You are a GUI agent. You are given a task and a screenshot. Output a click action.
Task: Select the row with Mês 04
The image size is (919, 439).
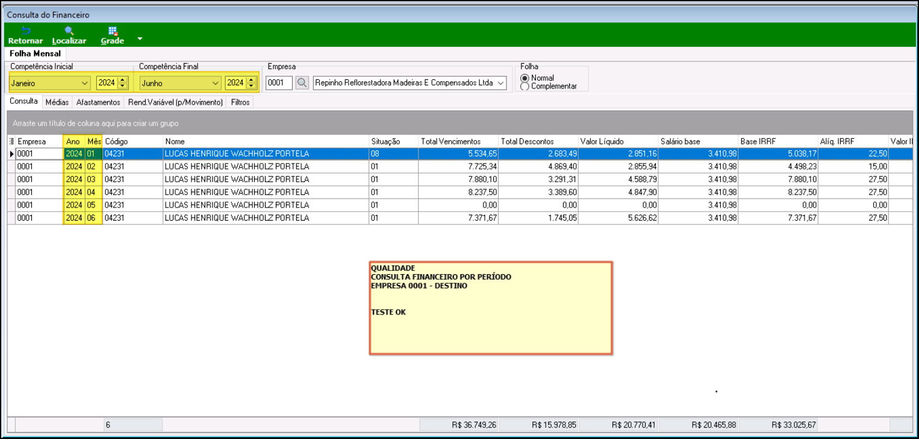(460, 192)
